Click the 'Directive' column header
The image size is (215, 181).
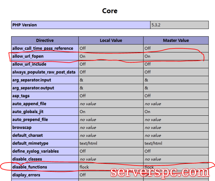45,40
